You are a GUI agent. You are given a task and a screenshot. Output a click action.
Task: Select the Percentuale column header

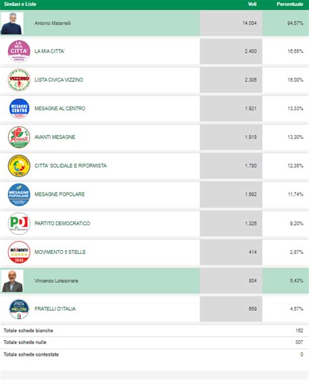pos(290,4)
